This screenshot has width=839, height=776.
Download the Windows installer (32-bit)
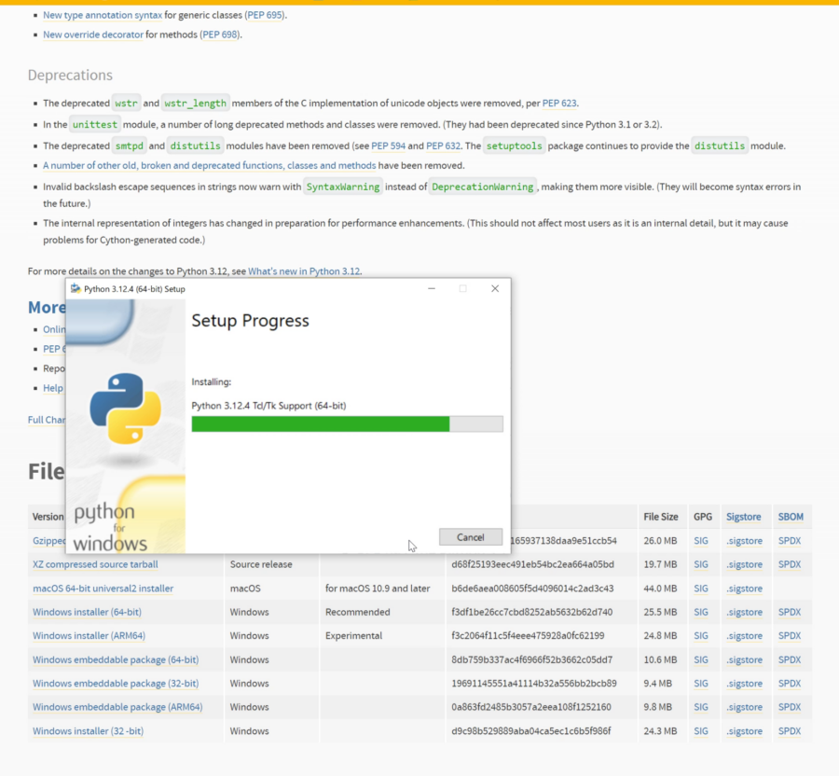(x=89, y=731)
